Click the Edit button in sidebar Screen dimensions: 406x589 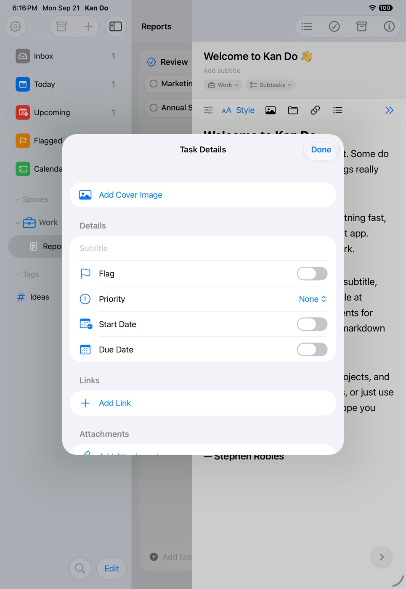111,568
